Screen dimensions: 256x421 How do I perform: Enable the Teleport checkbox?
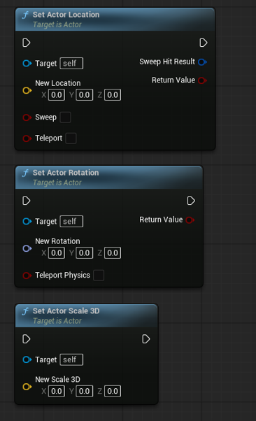pos(71,138)
